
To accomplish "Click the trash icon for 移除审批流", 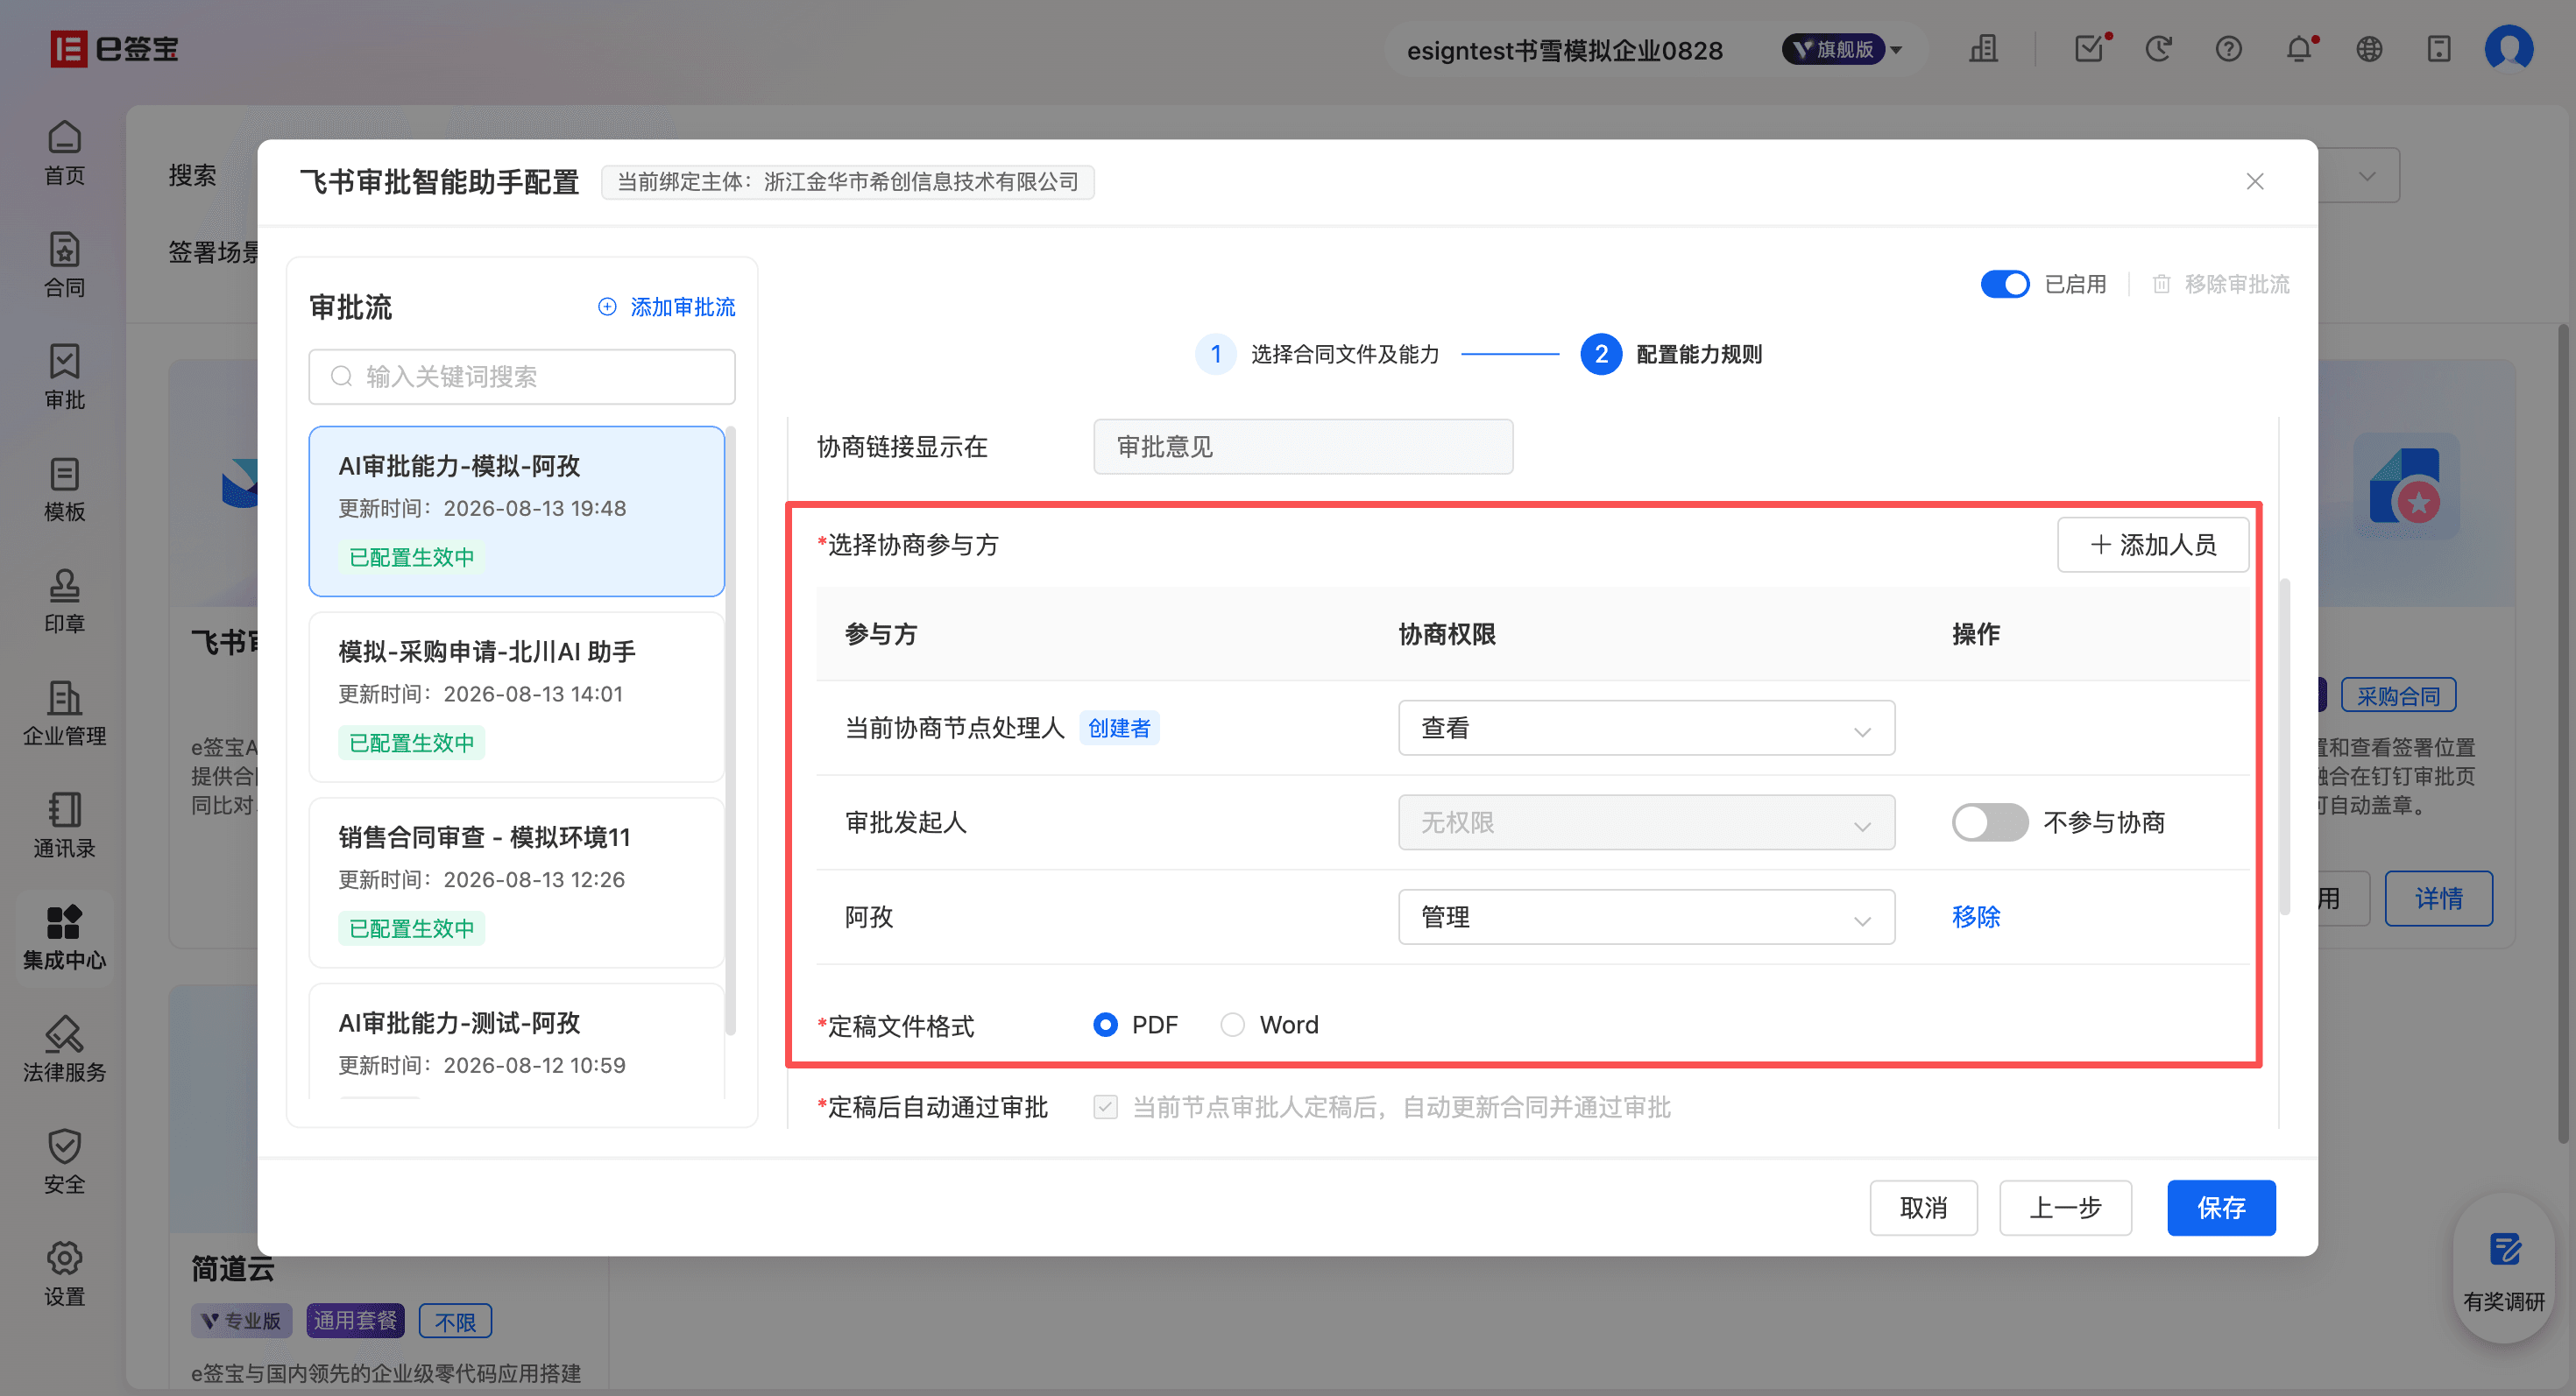I will point(2161,284).
